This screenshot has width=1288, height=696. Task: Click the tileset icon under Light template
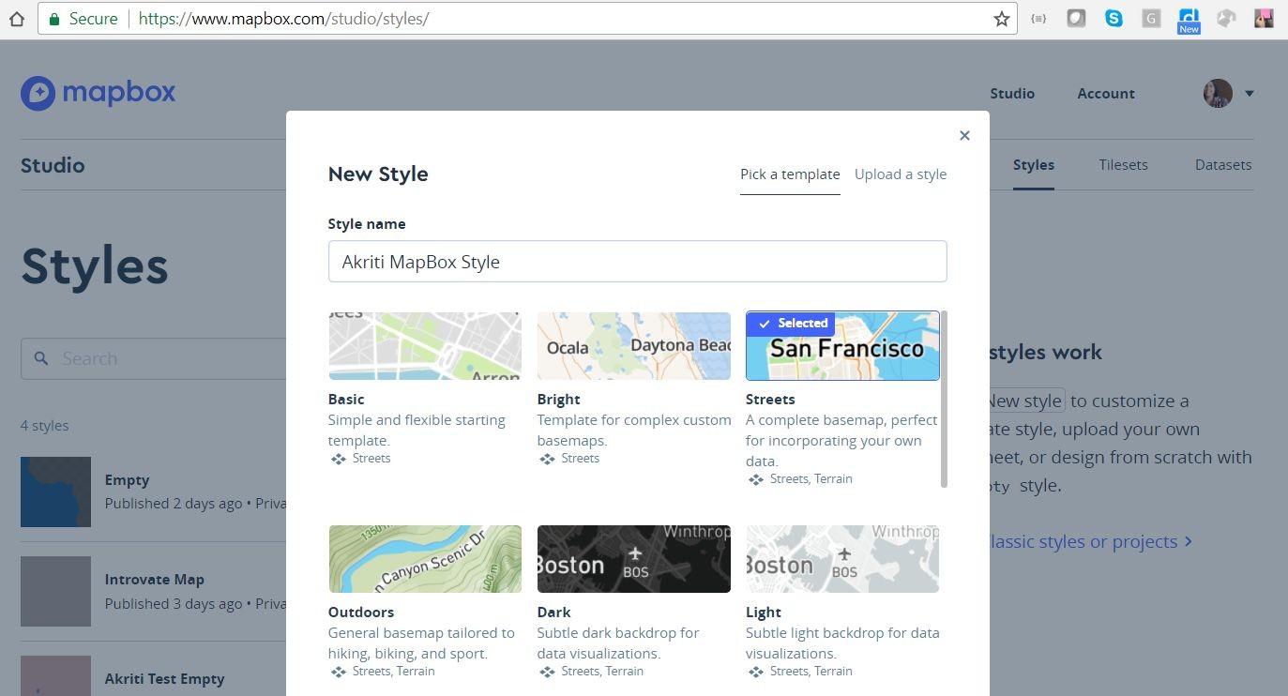point(756,672)
